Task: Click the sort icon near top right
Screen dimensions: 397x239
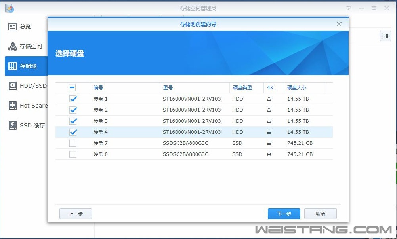Action: tap(385, 36)
